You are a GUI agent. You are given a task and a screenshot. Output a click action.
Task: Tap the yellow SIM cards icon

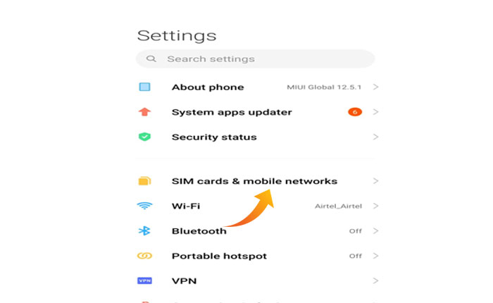click(144, 181)
